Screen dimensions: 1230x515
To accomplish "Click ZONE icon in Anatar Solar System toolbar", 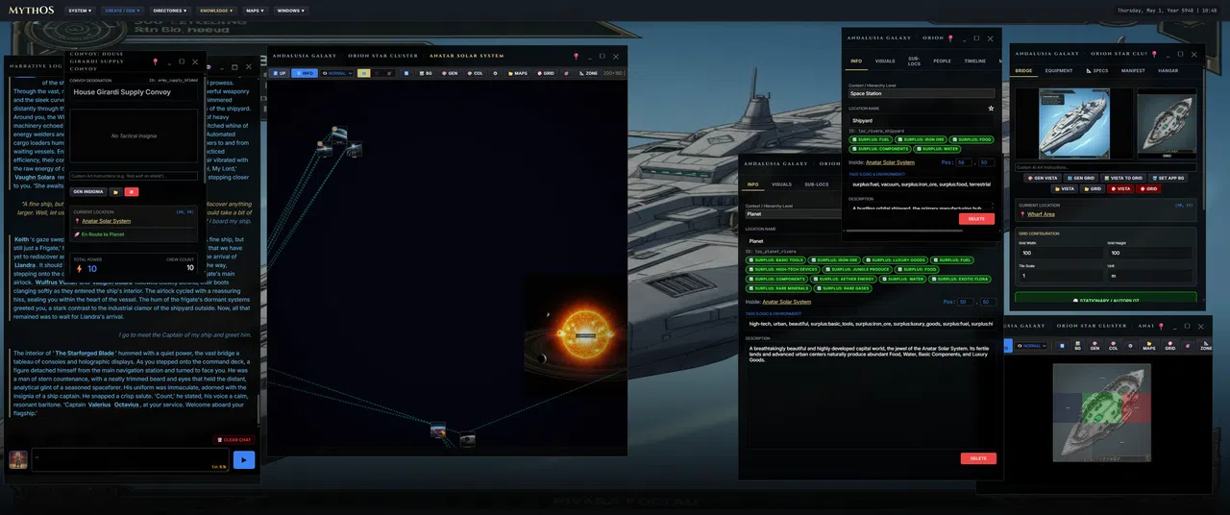I will (x=587, y=73).
